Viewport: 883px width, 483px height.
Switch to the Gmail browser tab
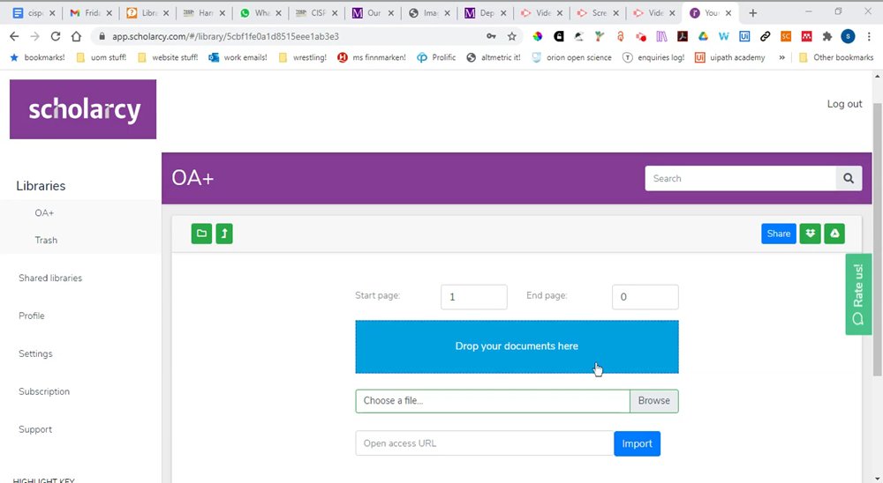pos(91,13)
